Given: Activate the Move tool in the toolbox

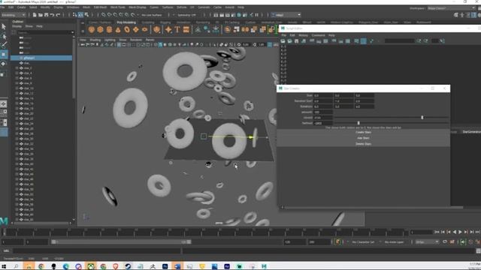Looking at the screenshot, I should coord(4,55).
